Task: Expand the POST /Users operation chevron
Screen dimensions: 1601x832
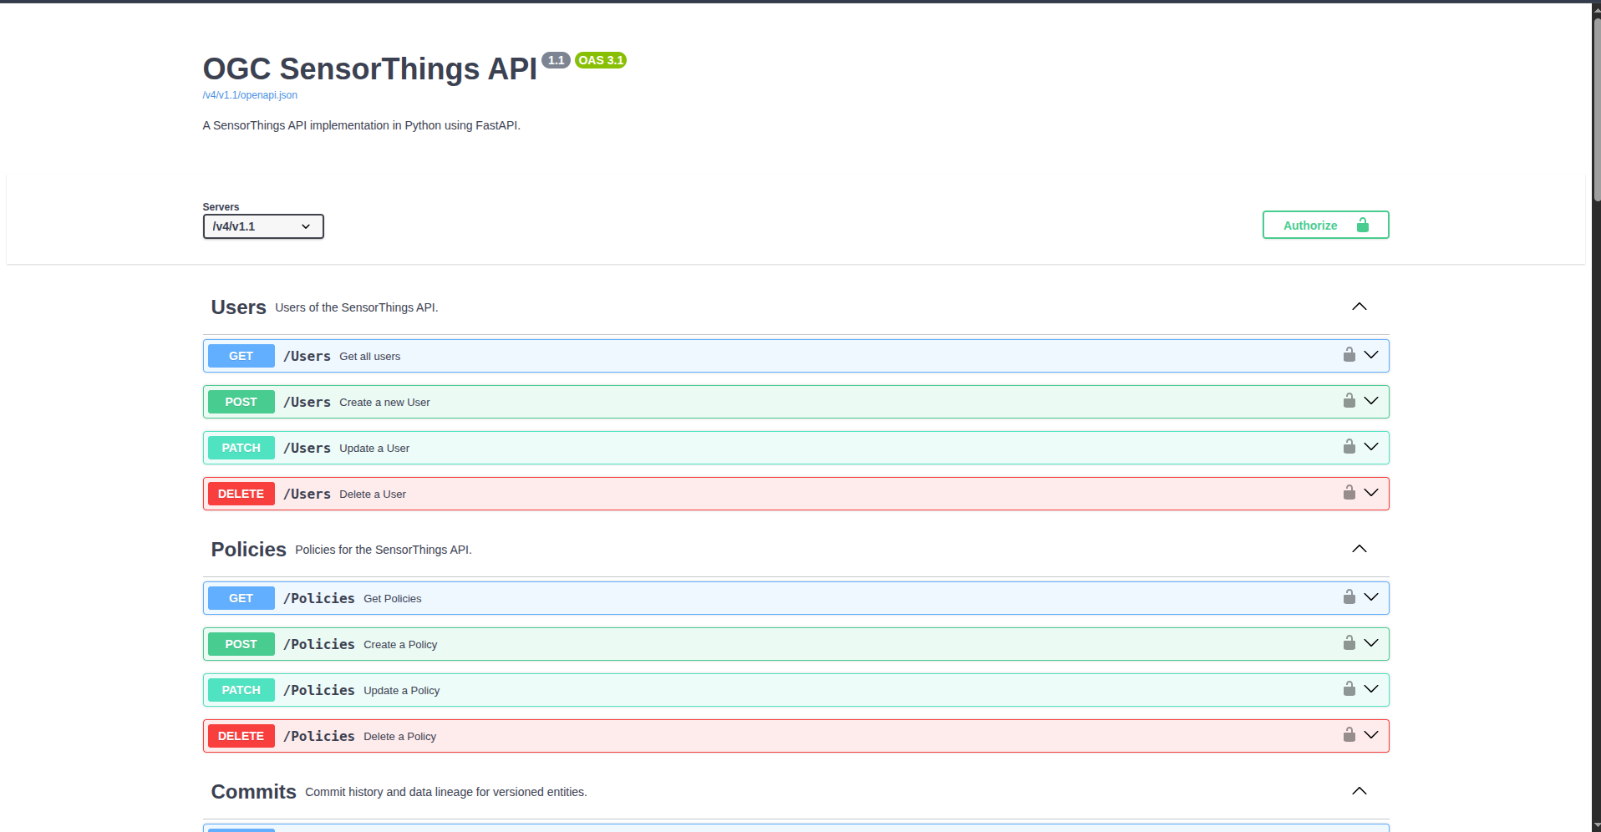Action: [1371, 401]
